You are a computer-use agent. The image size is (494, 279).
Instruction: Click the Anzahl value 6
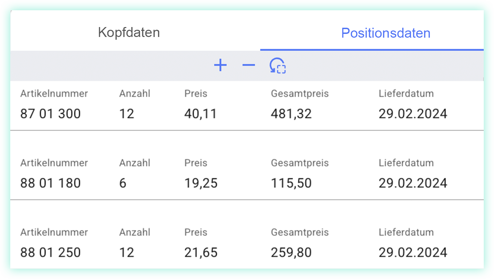pyautogui.click(x=123, y=183)
